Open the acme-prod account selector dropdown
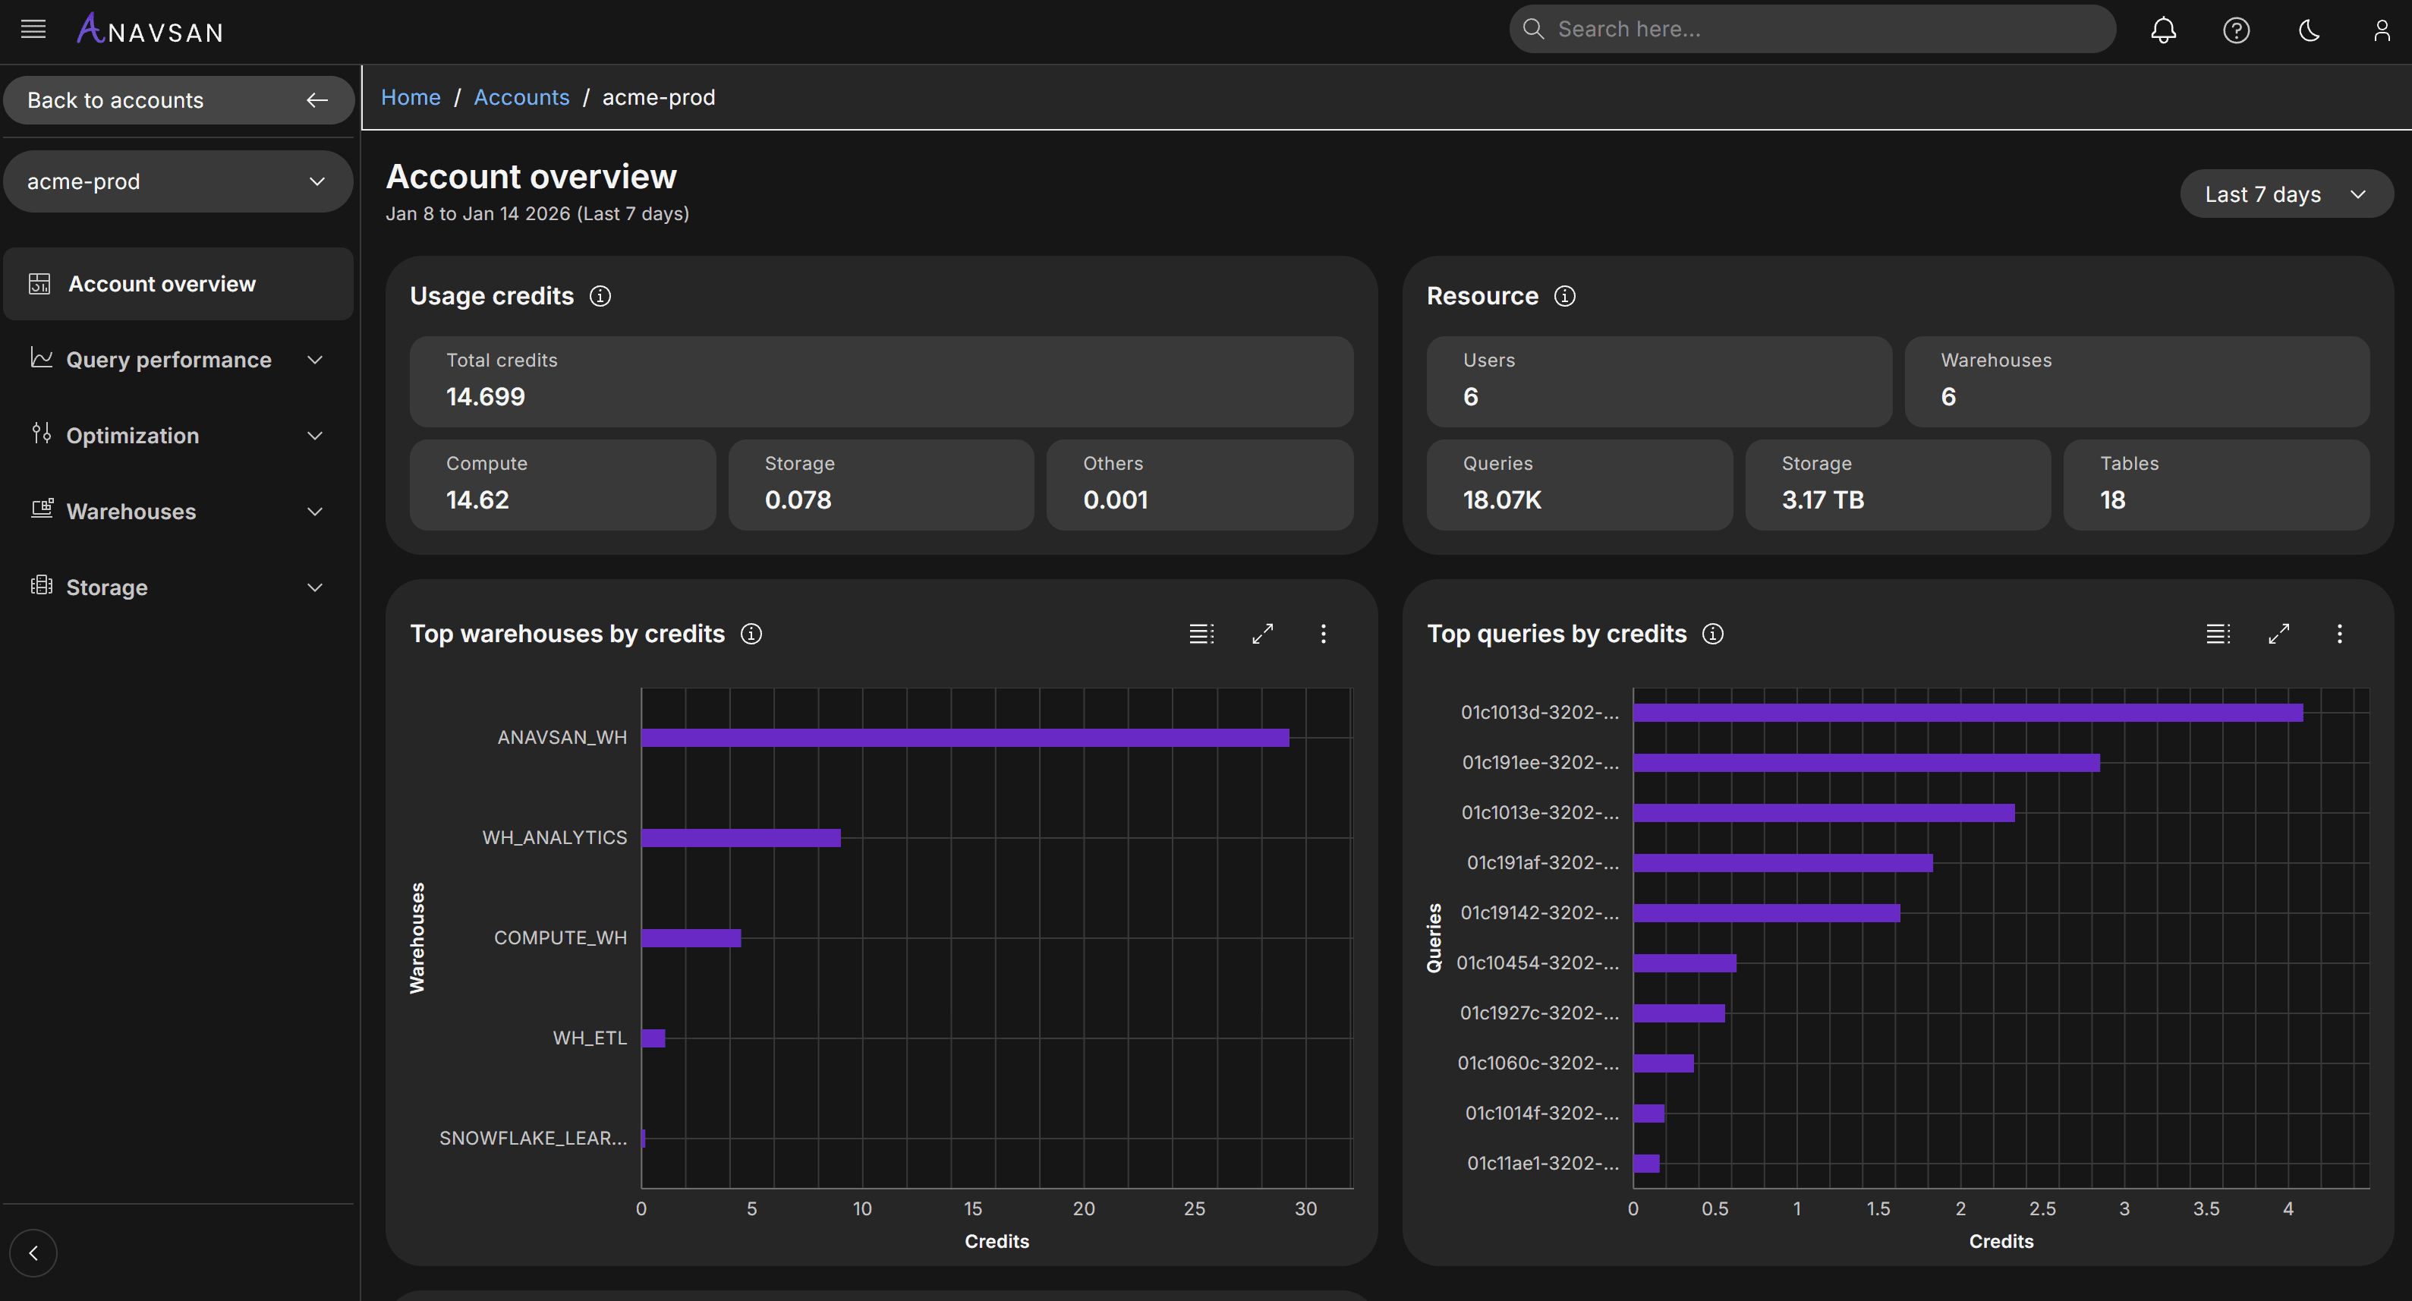 (178, 181)
